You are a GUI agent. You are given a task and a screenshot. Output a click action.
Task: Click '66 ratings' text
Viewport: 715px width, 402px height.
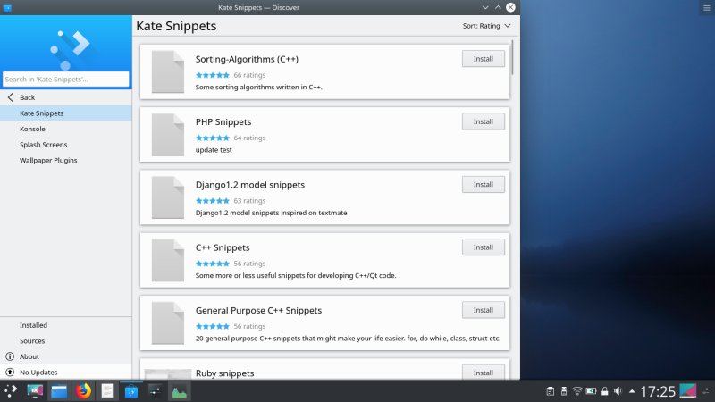click(x=249, y=75)
